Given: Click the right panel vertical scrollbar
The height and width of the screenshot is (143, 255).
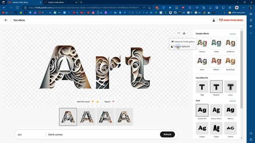Looking at the screenshot, I should [x=241, y=70].
